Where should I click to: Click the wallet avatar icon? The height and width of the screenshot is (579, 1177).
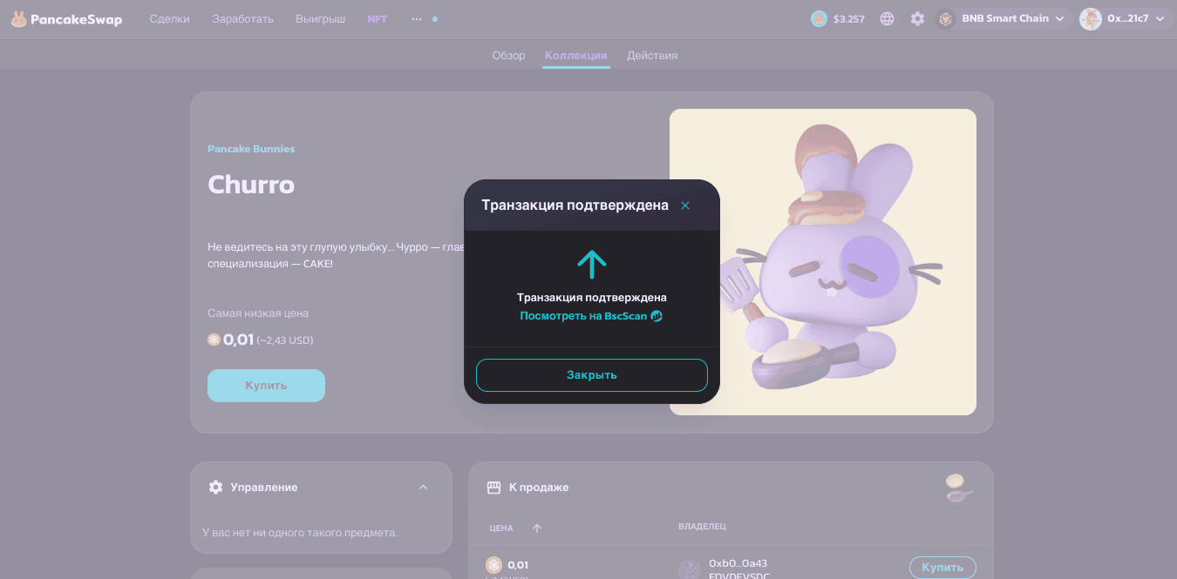(x=1091, y=18)
